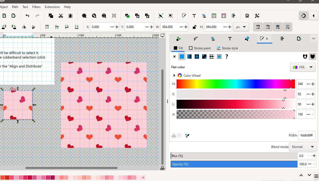Click Zoom center page icon
Image resolution: width=319 pixels, height=181 pixels.
tap(114, 16)
